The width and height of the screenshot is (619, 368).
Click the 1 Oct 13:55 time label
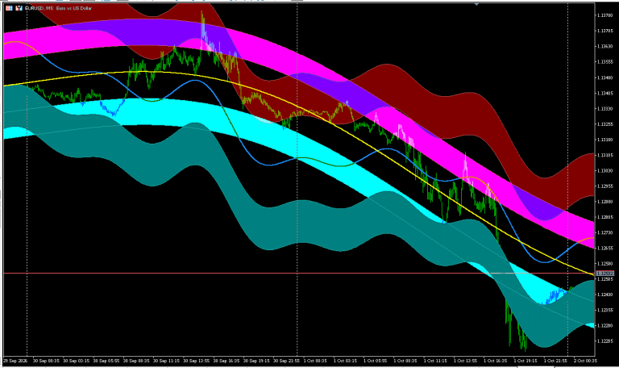(x=465, y=361)
